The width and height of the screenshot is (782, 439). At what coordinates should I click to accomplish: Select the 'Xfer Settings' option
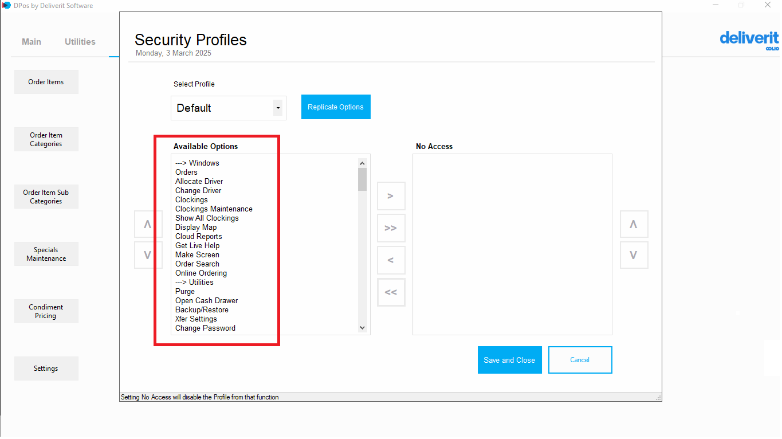pyautogui.click(x=196, y=319)
